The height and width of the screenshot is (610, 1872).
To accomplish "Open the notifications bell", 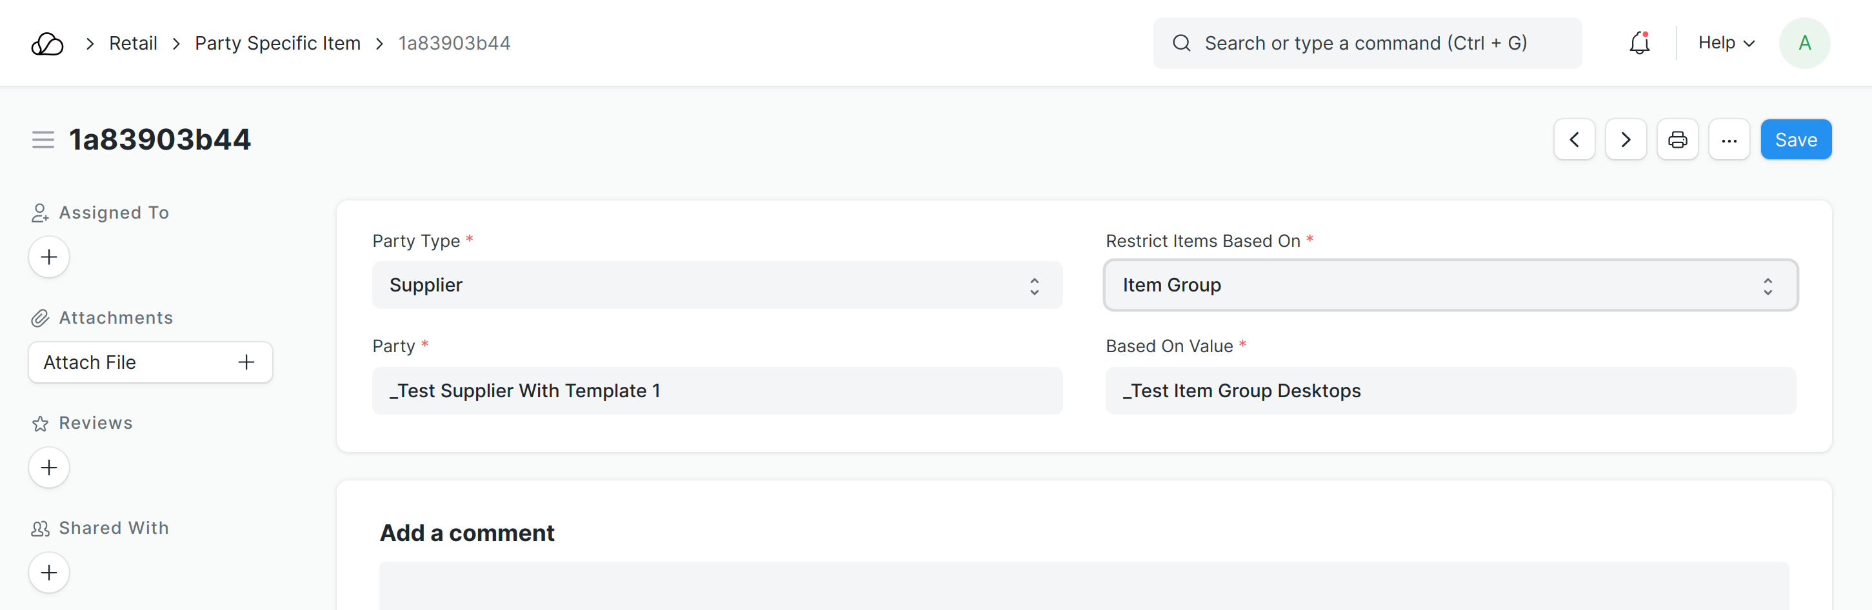I will pyautogui.click(x=1638, y=44).
